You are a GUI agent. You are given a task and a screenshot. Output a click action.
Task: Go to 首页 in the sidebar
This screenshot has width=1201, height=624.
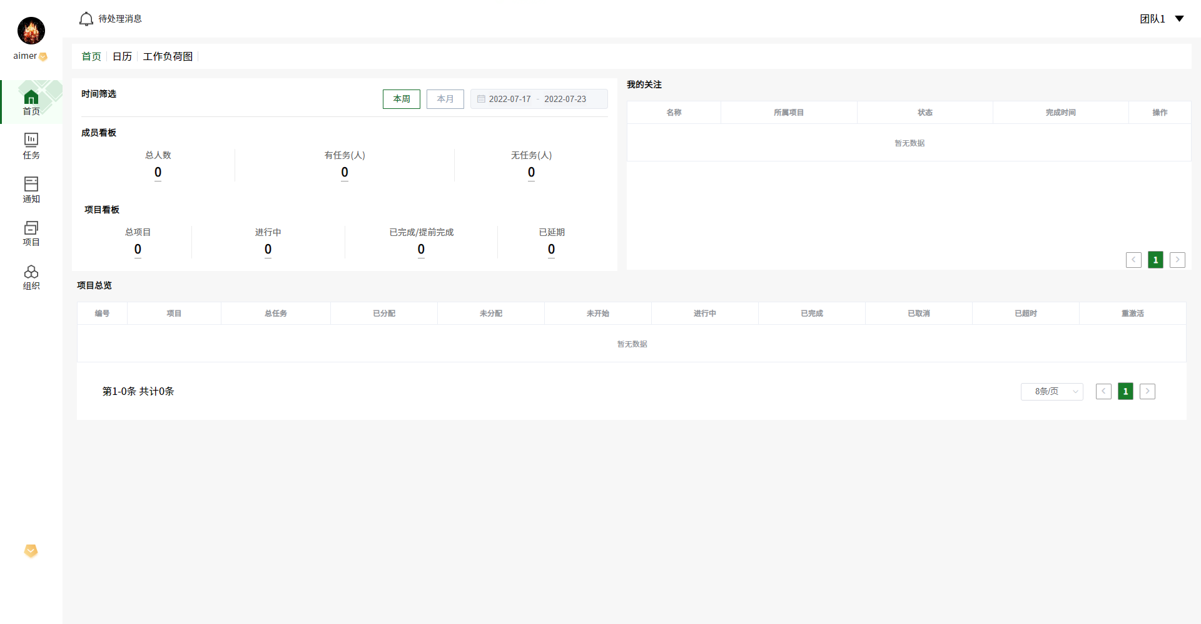coord(31,102)
